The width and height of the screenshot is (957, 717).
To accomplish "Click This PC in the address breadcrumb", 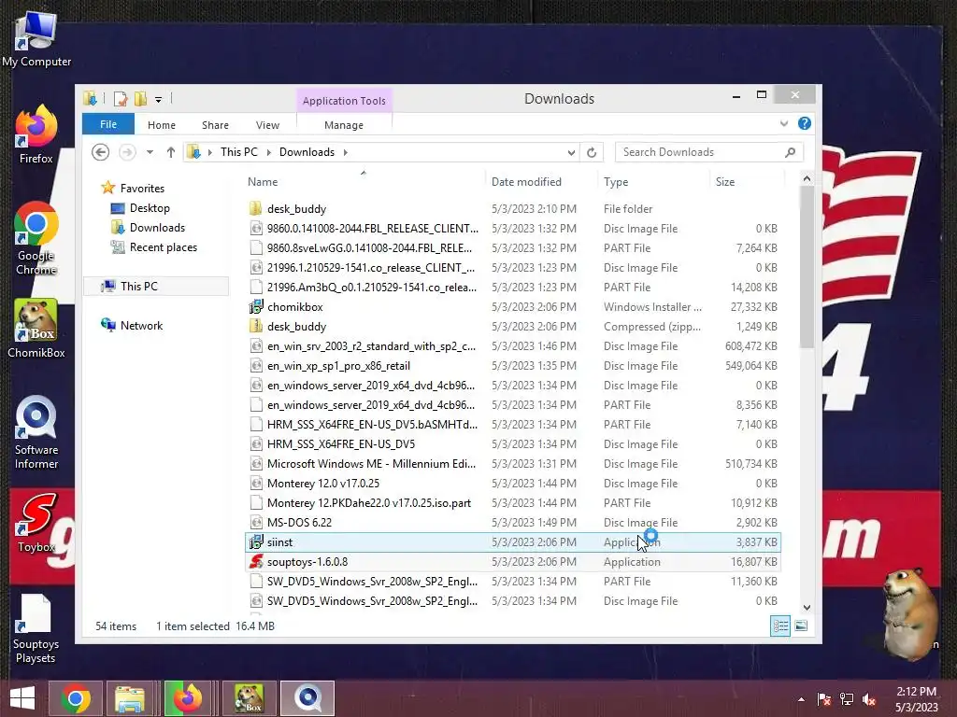I will coord(239,152).
